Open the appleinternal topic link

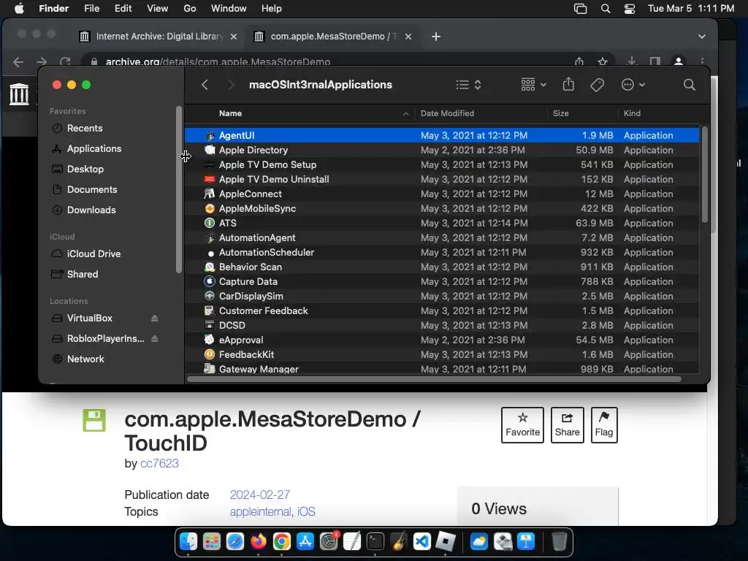261,511
